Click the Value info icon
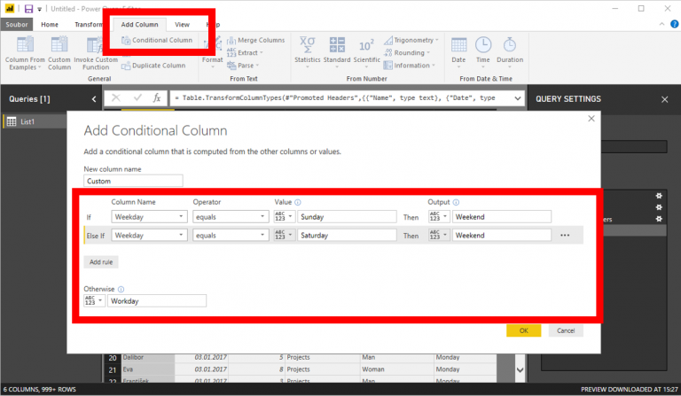681x396 pixels. coord(298,202)
